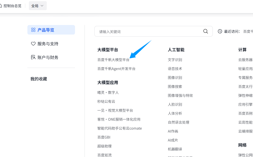Open the 自然语言处理 product link

pos(179,122)
